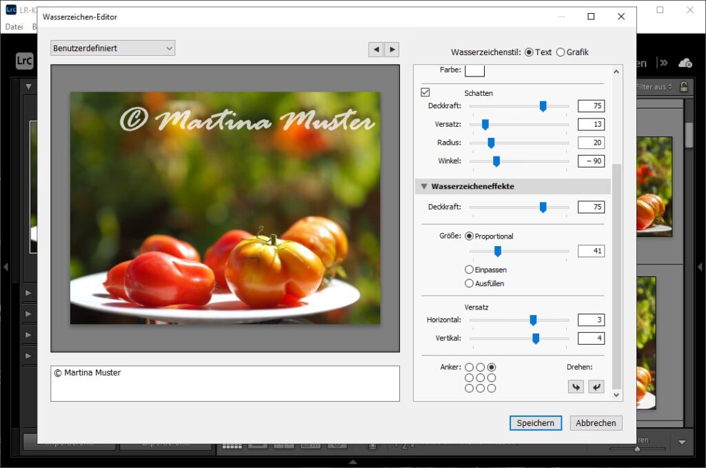The image size is (706, 468).
Task: Choose the Ausfüllen size option
Action: point(470,283)
